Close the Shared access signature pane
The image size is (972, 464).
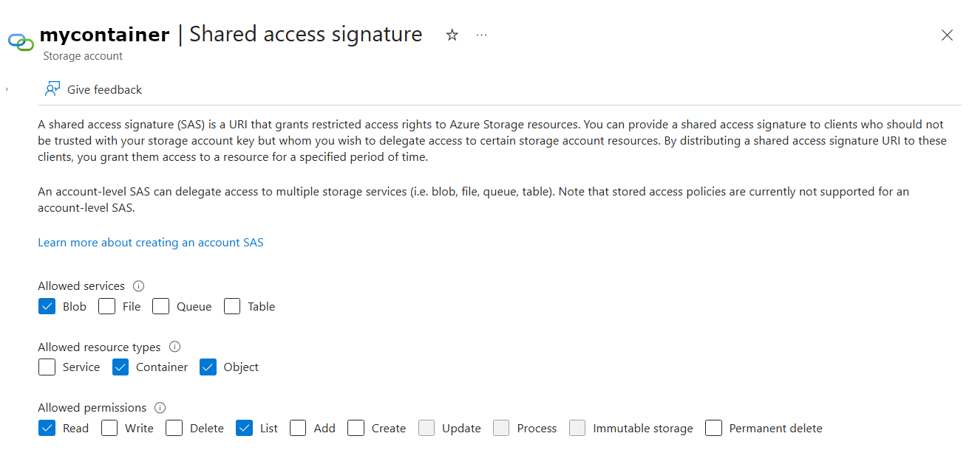pos(947,35)
